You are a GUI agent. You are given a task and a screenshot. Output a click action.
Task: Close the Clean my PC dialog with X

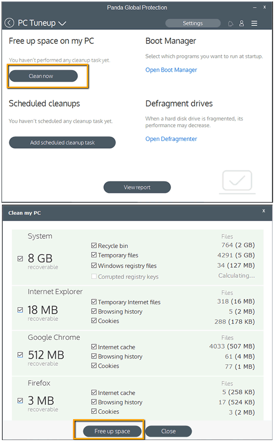coord(264,211)
